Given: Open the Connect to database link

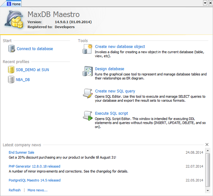Looking at the screenshot, I should 35,49.
